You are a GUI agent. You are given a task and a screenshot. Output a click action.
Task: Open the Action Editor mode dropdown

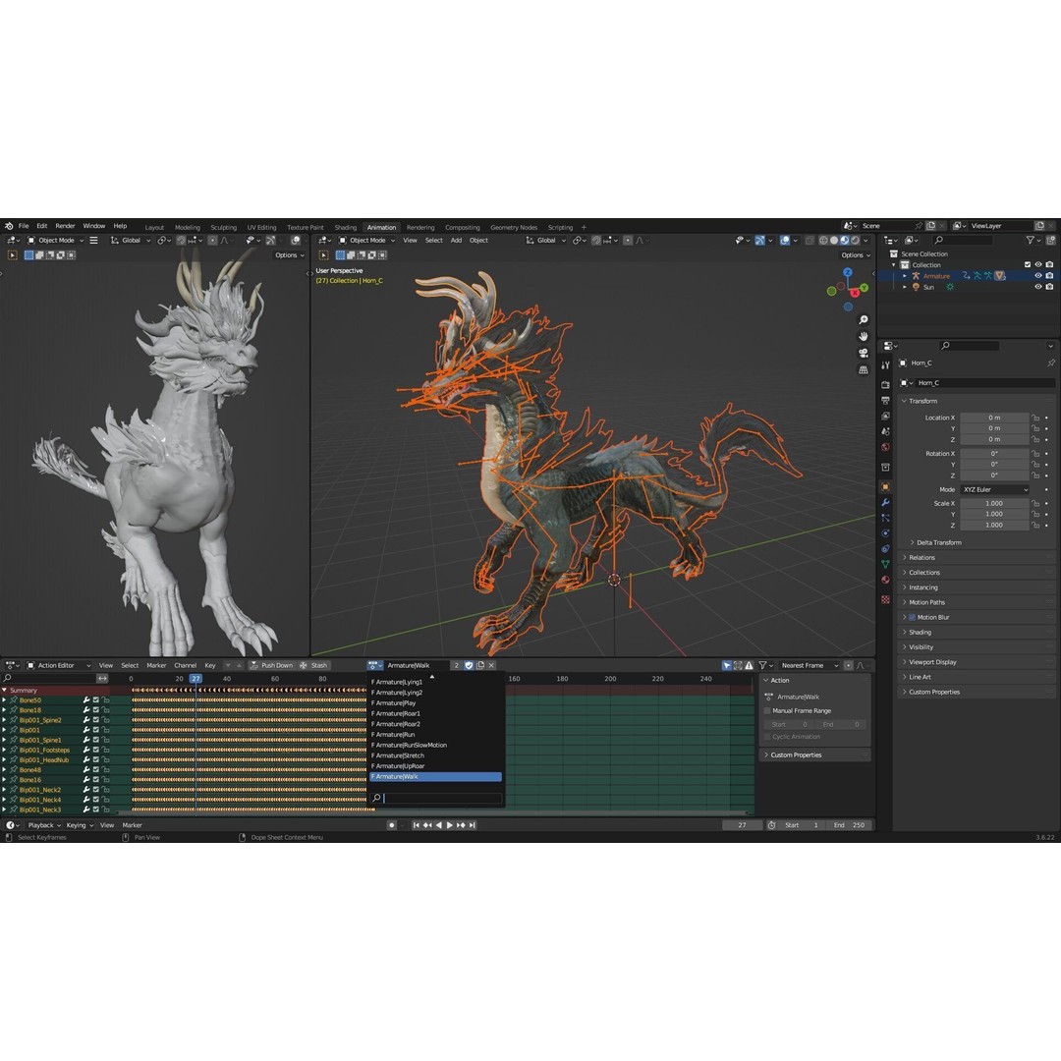pyautogui.click(x=58, y=665)
